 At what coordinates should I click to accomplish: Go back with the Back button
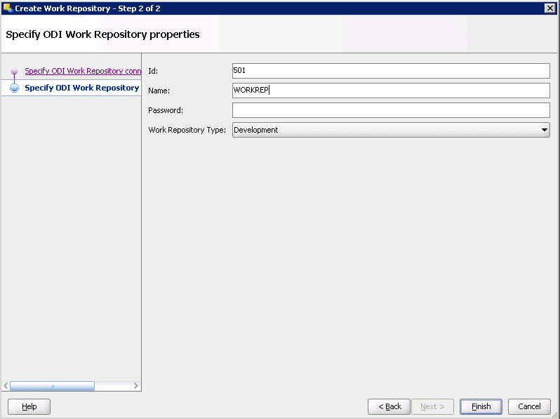tap(389, 406)
